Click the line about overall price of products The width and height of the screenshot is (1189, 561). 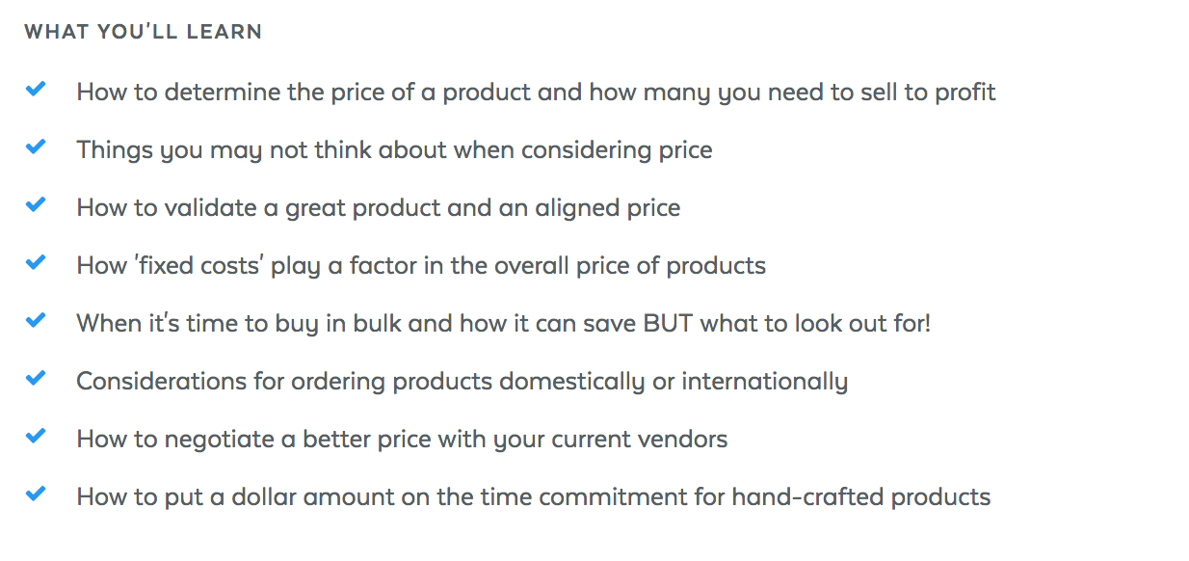tap(421, 266)
